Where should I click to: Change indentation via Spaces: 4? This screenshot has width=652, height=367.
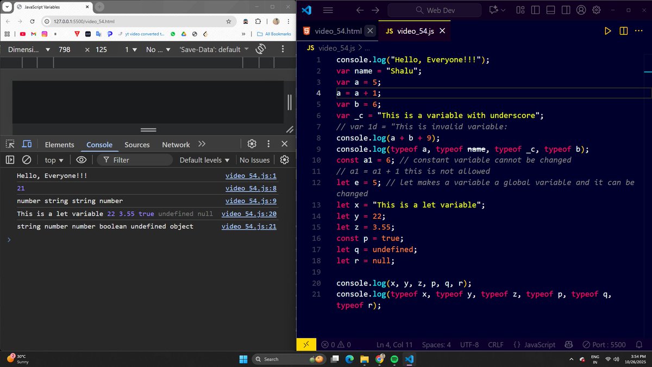pos(436,345)
